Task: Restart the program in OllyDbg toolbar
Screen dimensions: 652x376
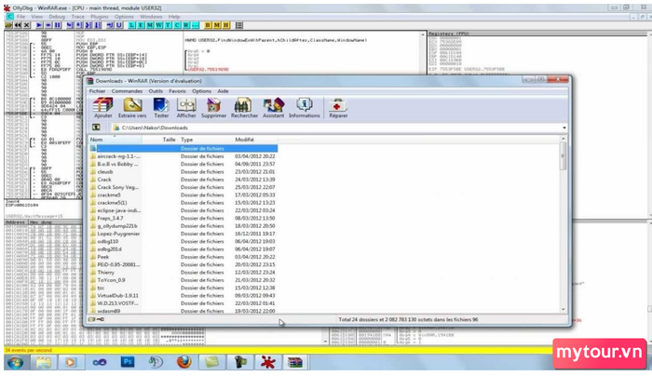Action: 18,25
